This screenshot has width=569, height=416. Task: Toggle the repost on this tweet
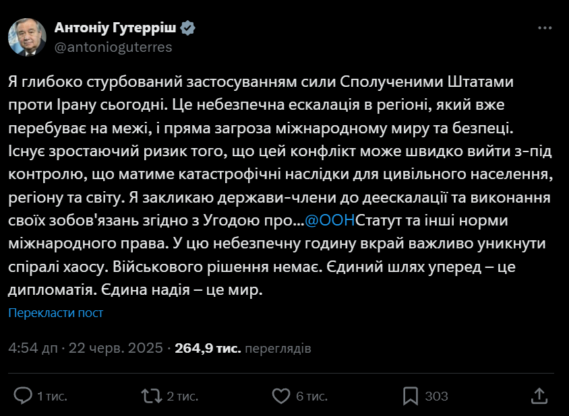150,397
